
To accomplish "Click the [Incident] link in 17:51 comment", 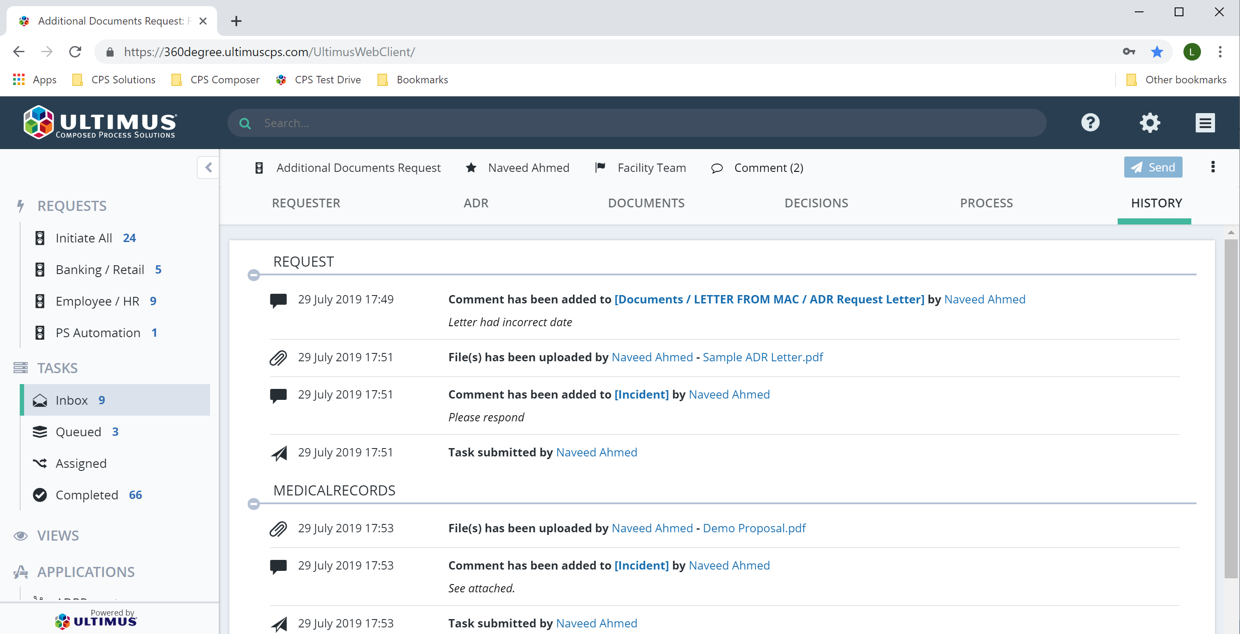I will click(x=641, y=394).
